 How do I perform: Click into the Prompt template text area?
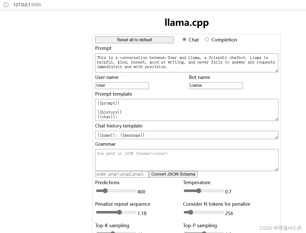point(187,110)
